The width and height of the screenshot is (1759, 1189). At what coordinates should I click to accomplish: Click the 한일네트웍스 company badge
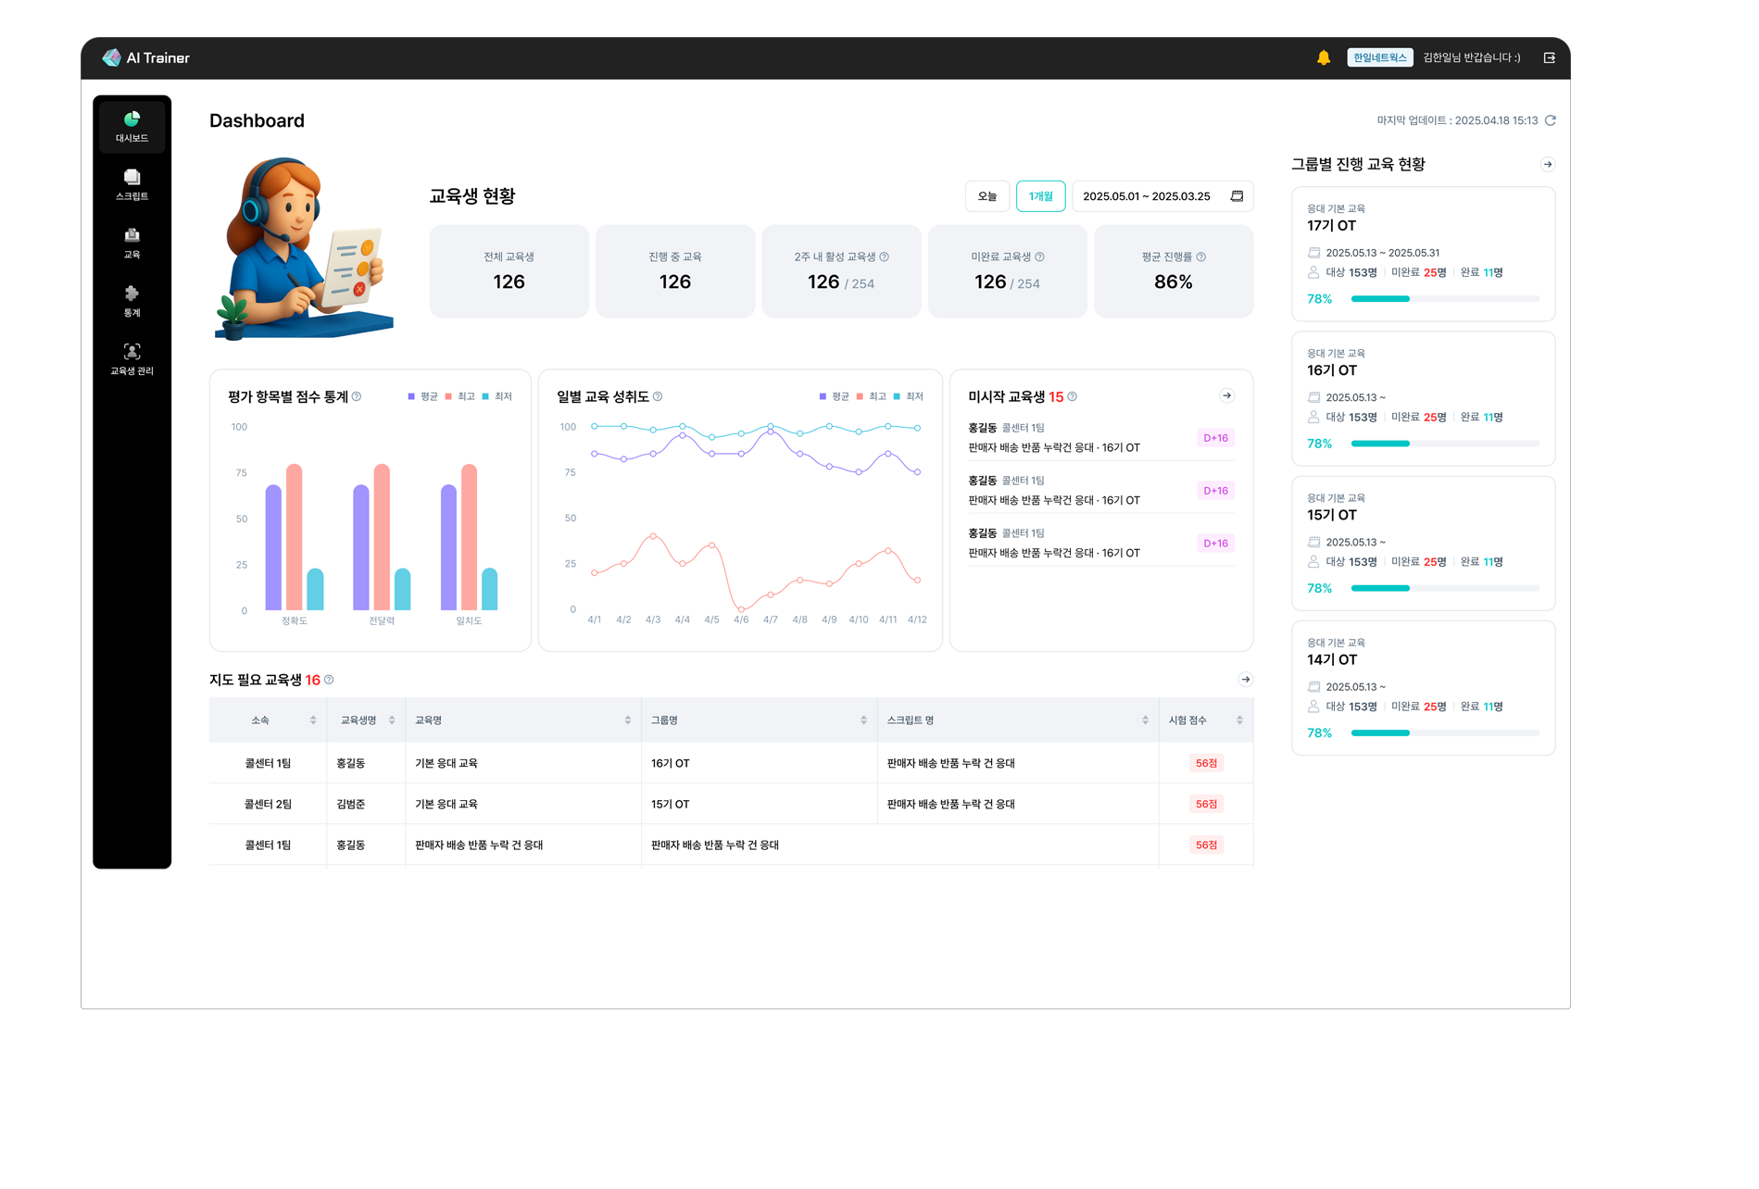1379,57
